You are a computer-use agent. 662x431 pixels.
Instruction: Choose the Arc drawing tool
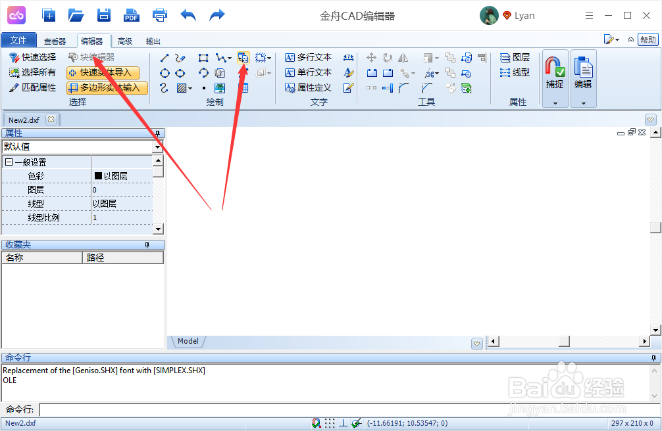point(203,73)
